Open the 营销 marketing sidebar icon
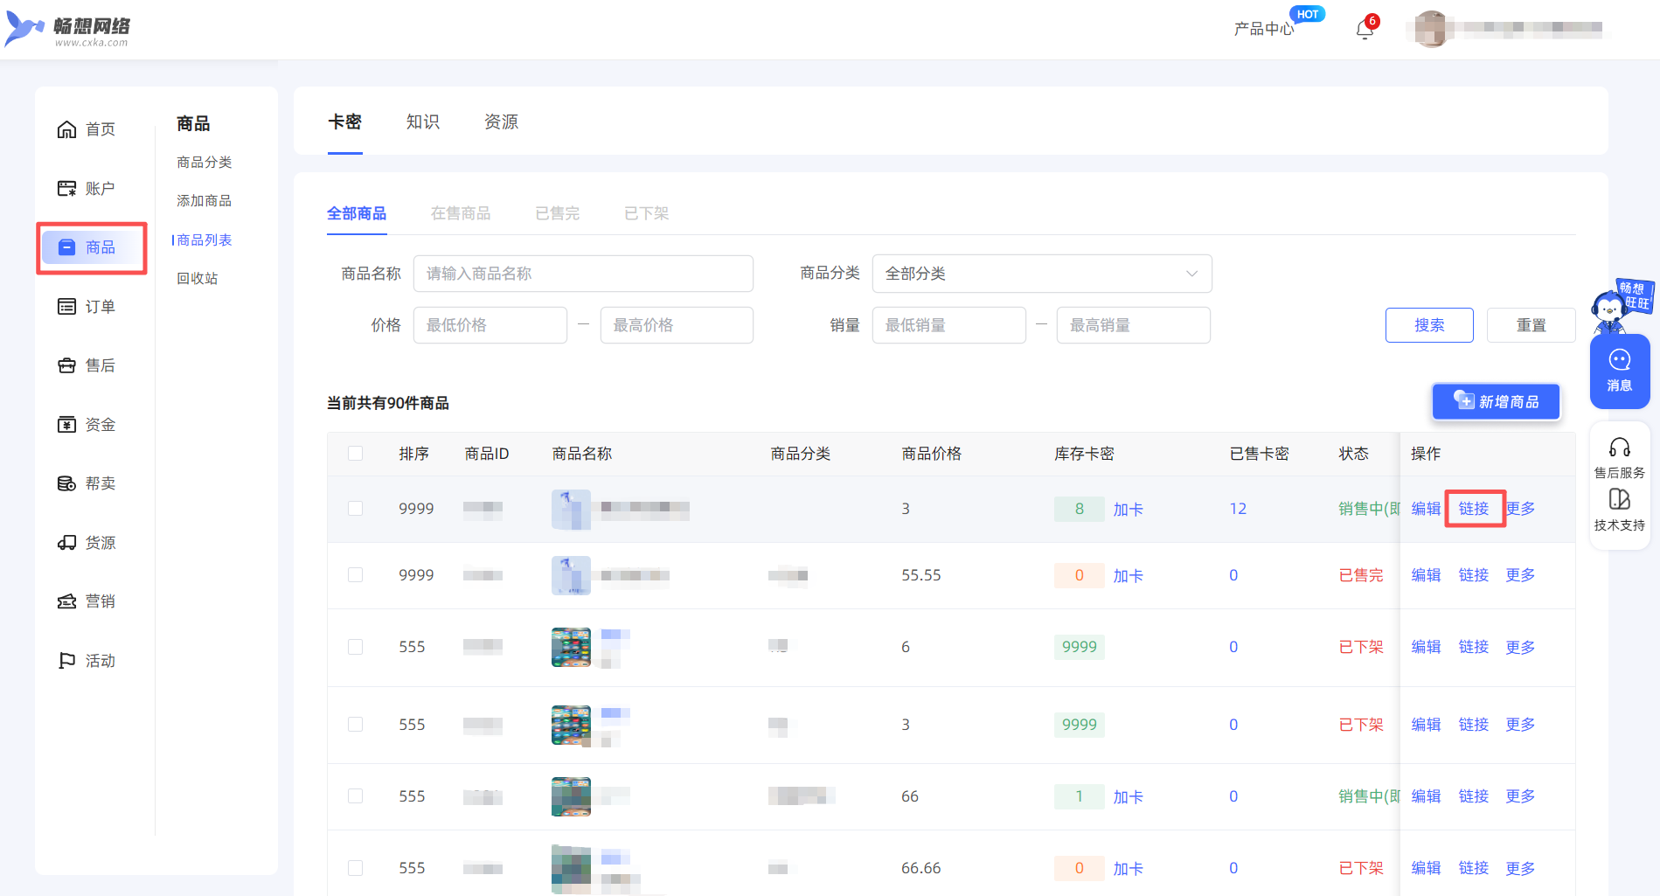The height and width of the screenshot is (896, 1660). 67,601
